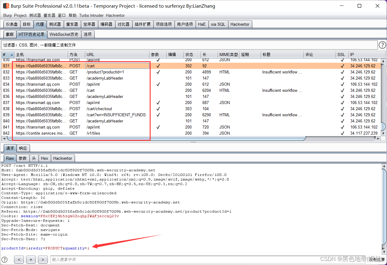Select the 参数 request view tab
Screen dimensions: 387x265
(23, 158)
